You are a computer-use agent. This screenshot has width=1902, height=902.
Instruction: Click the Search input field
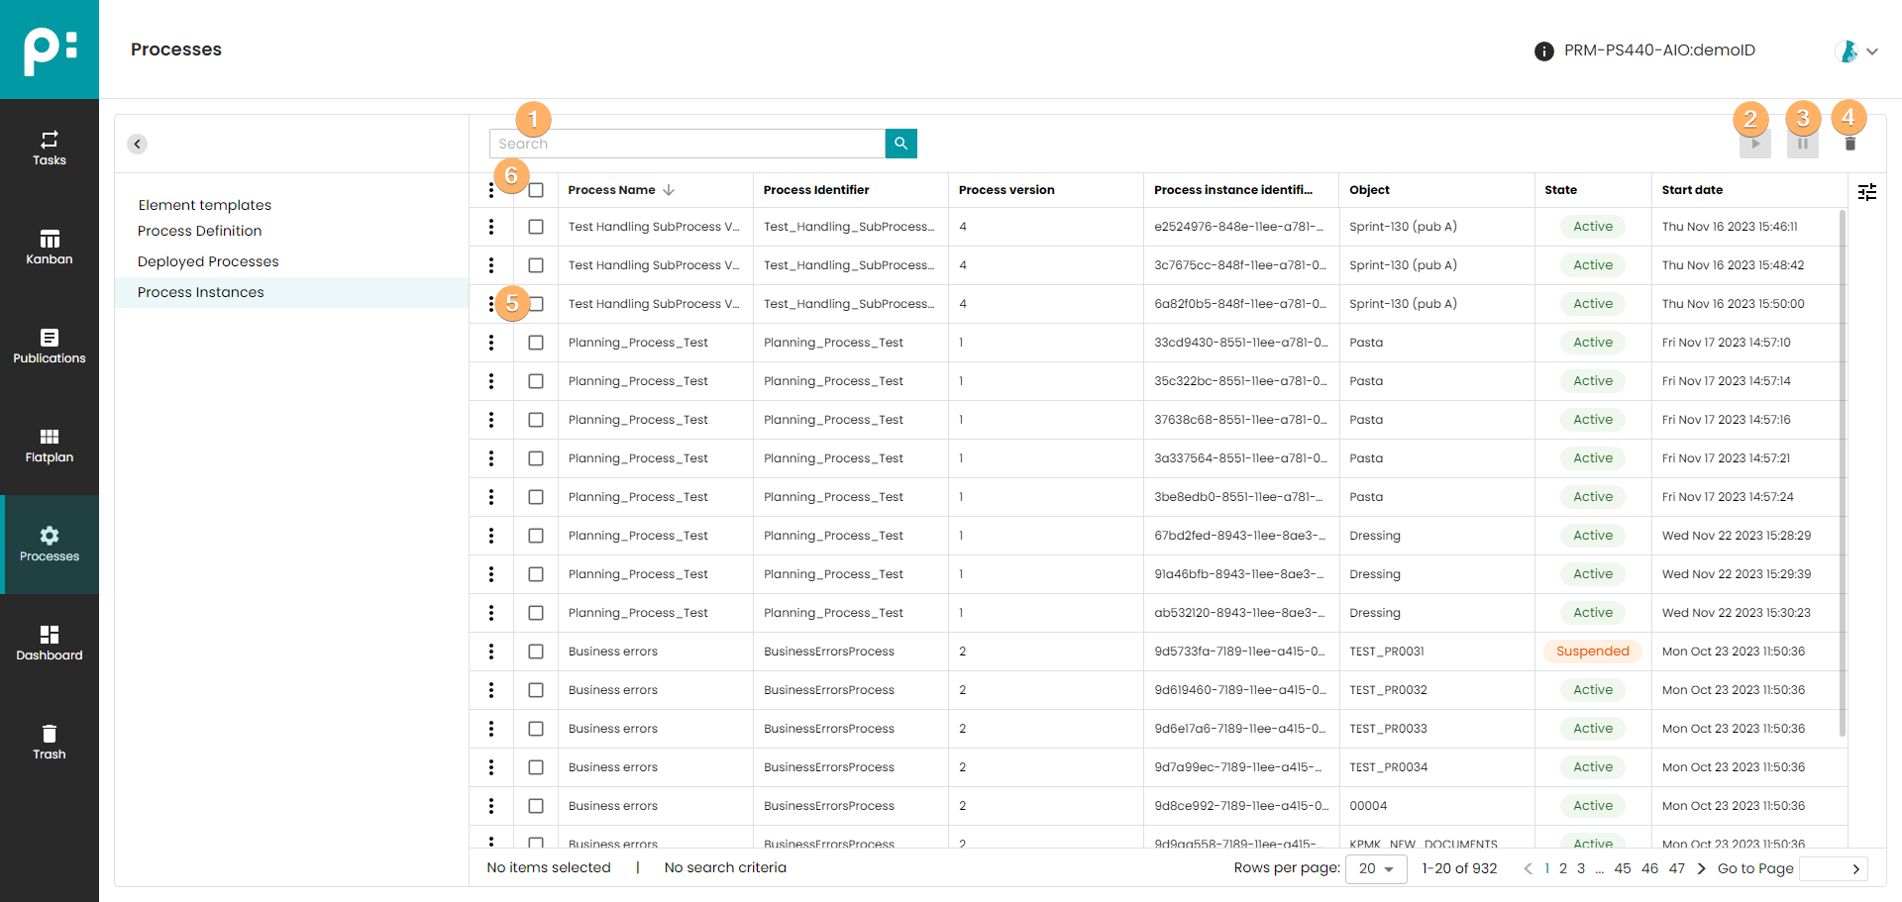click(x=687, y=144)
